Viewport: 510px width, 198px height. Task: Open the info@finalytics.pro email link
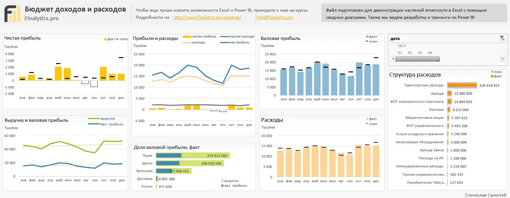[275, 17]
